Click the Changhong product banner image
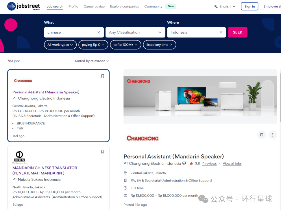The image size is (281, 210). pyautogui.click(x=200, y=96)
